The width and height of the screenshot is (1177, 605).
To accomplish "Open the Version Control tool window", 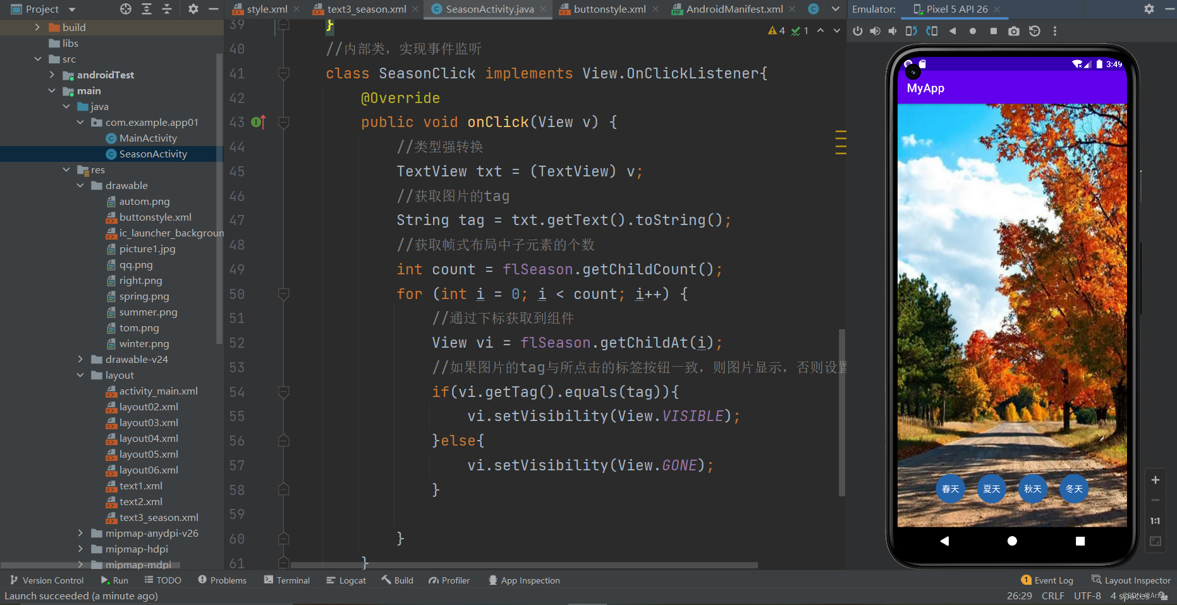I will [47, 580].
